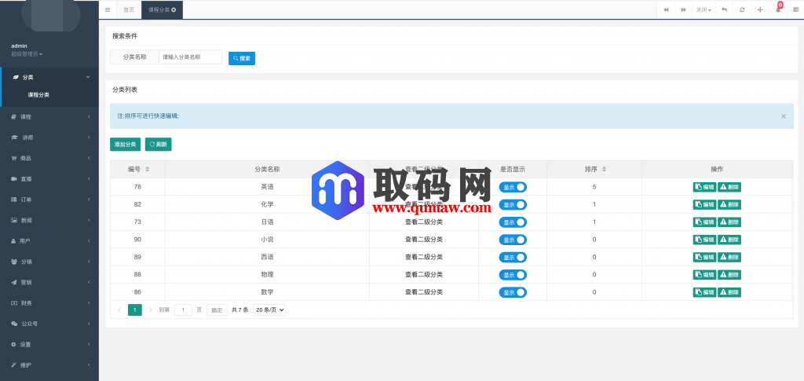The width and height of the screenshot is (804, 381).
Task: Dismiss the blue 注:排序 notice with X
Action: coord(784,116)
